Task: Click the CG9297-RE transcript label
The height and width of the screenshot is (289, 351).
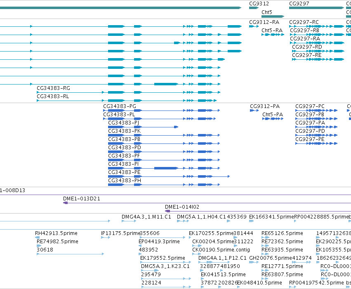Action: (x=307, y=55)
